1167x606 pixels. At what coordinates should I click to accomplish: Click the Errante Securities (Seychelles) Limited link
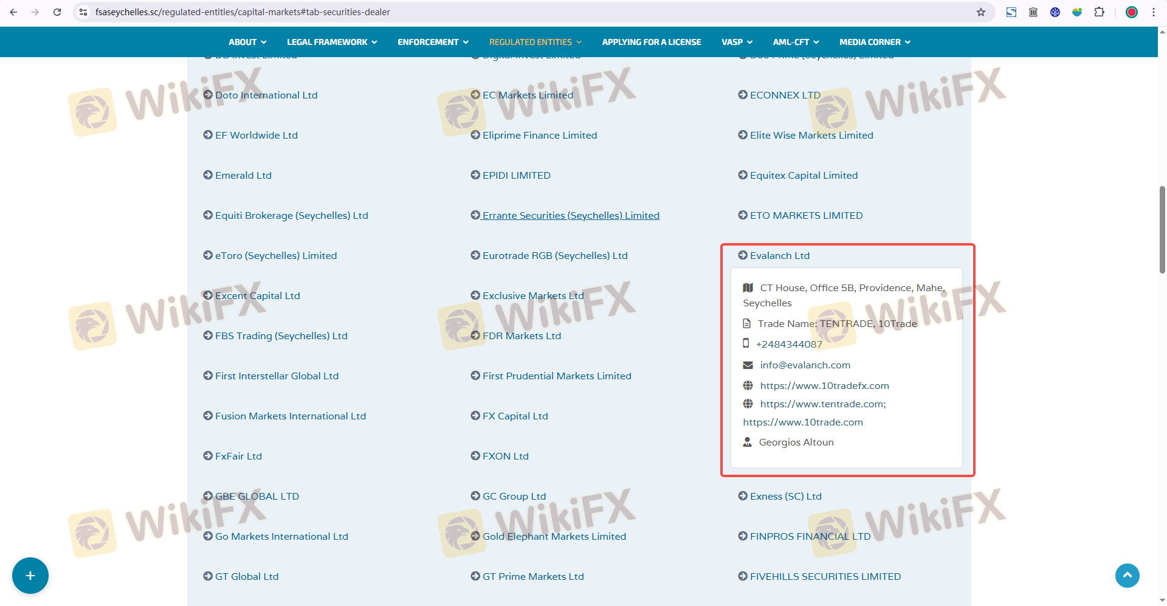pyautogui.click(x=570, y=215)
